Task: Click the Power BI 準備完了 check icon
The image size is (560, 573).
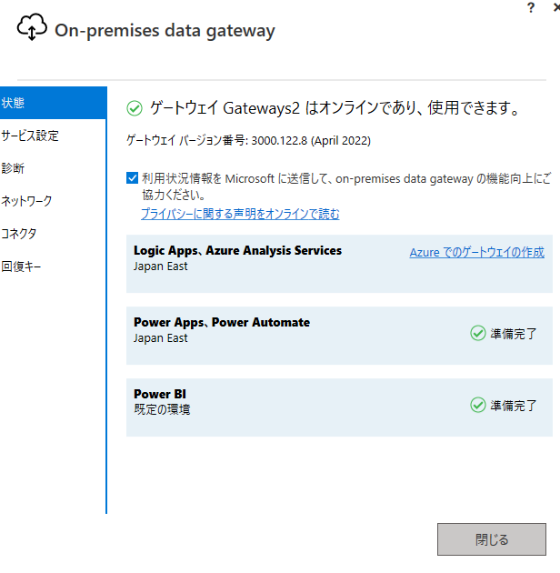Action: pyautogui.click(x=478, y=405)
